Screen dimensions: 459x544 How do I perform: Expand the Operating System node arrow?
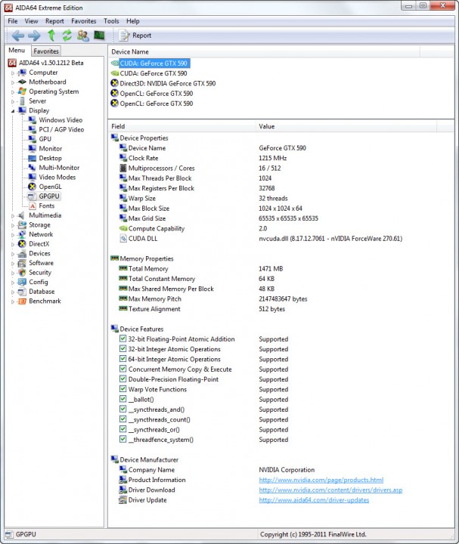coord(13,92)
